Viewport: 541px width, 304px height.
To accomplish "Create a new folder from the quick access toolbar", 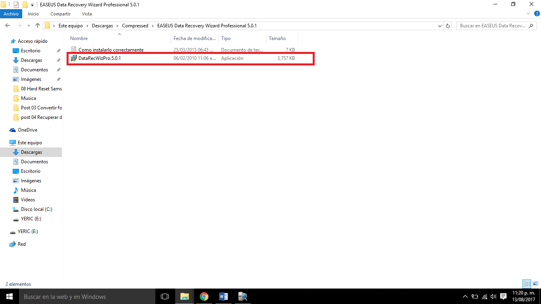I will tap(25, 5).
